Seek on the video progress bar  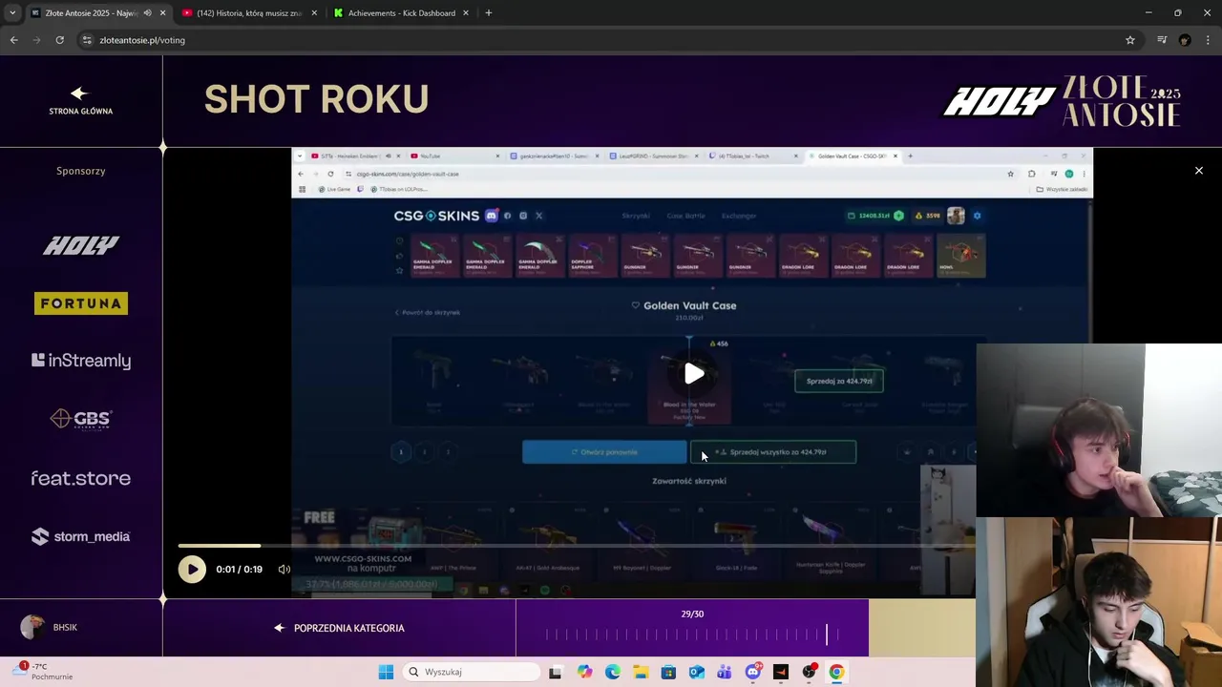point(577,546)
